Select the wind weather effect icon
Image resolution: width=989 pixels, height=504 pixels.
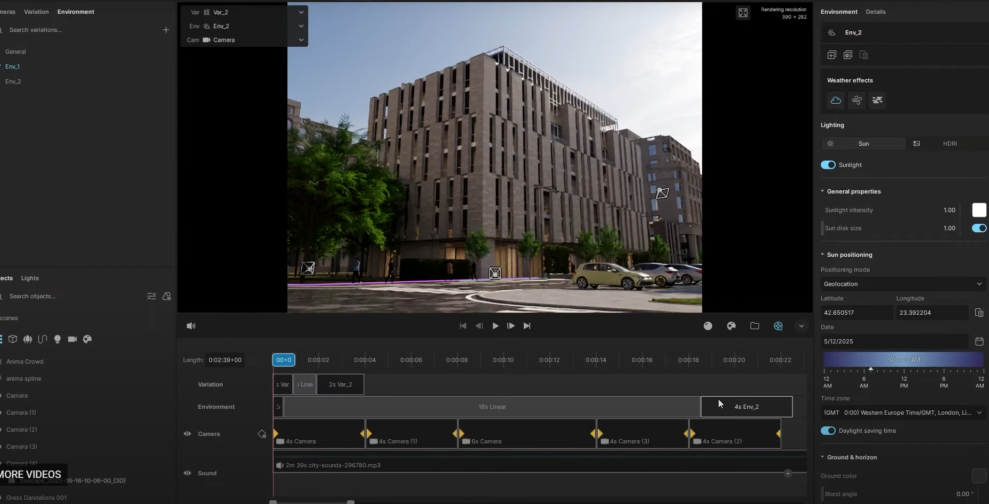coord(856,100)
